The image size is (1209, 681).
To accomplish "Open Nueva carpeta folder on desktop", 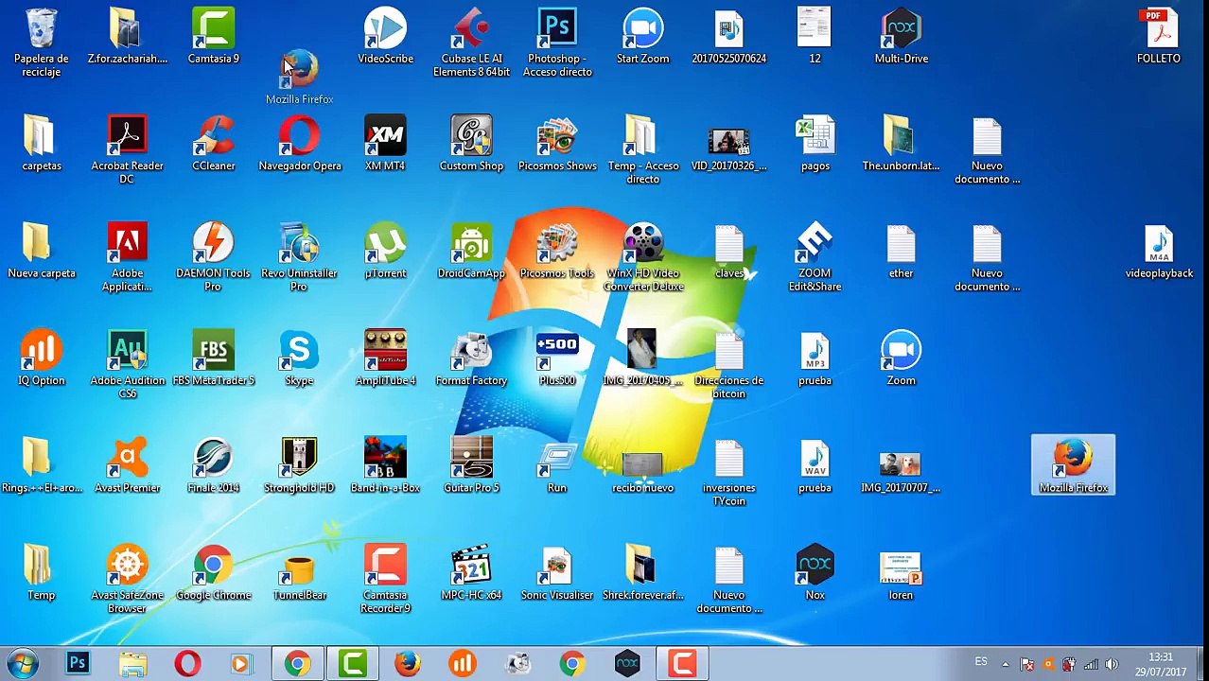I will [41, 251].
